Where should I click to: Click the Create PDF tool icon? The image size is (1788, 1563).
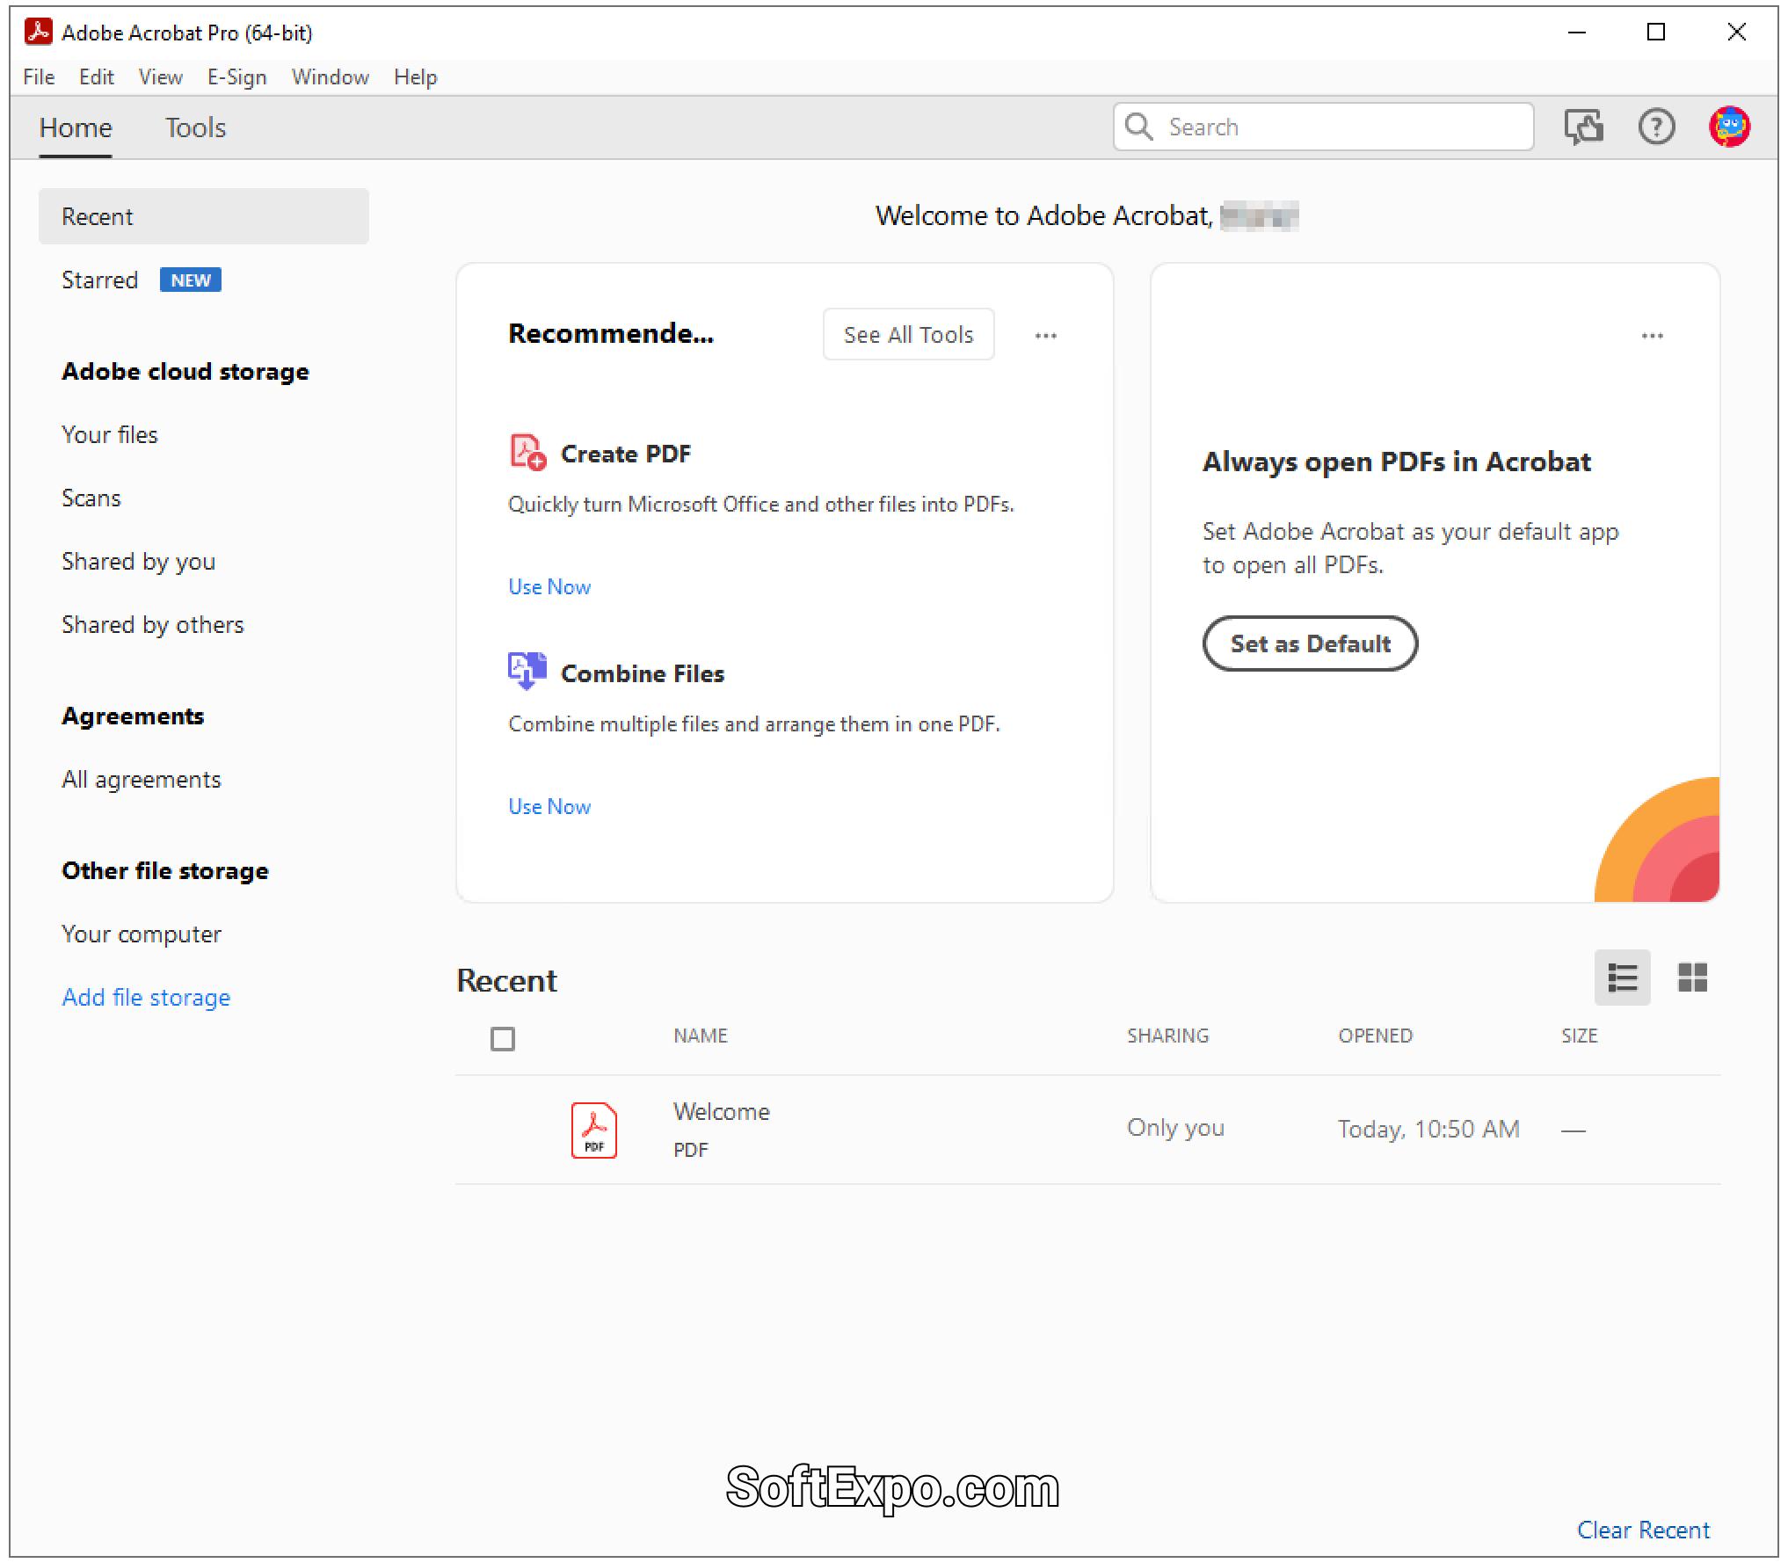527,452
